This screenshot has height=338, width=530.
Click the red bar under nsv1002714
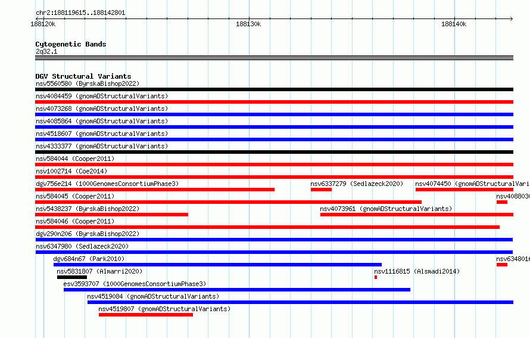coord(274,177)
